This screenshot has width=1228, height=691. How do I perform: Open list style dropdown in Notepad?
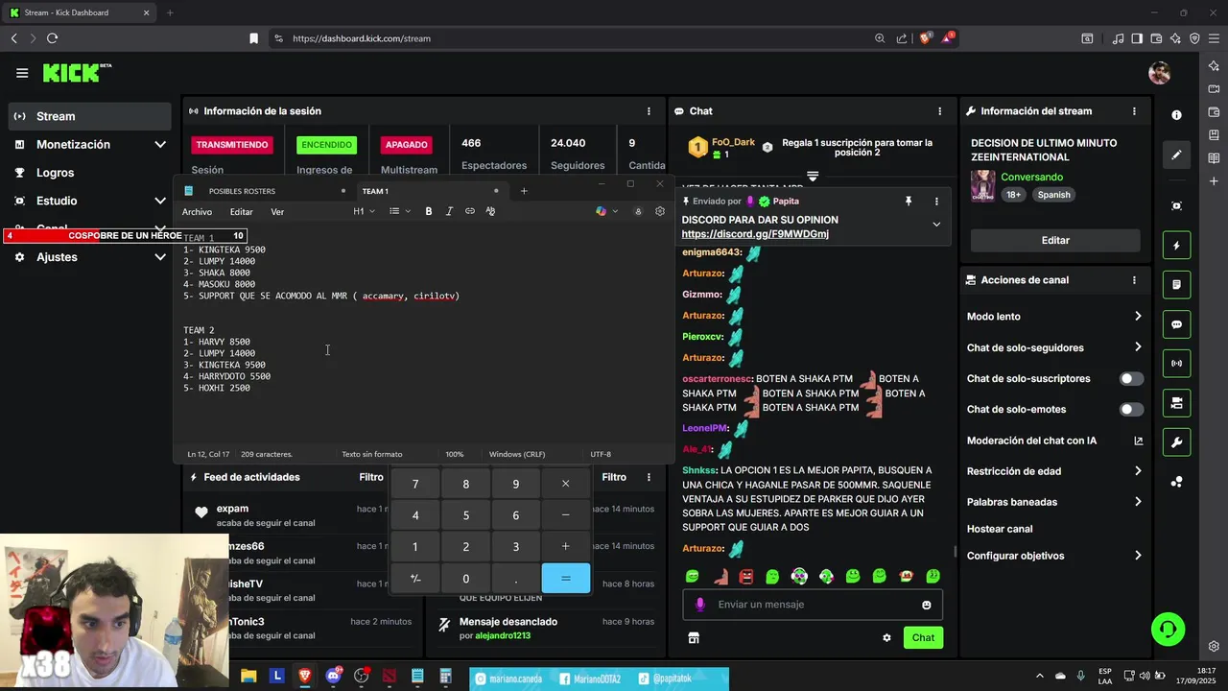[400, 211]
